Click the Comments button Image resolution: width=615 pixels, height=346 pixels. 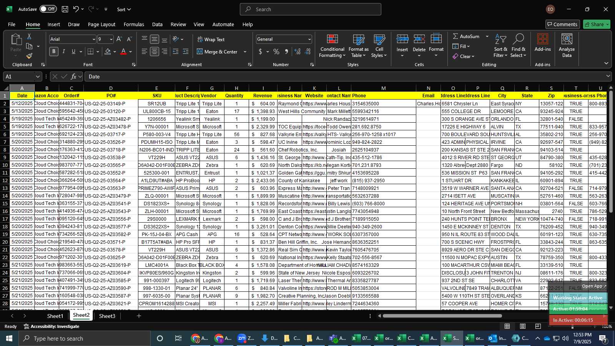(562, 24)
